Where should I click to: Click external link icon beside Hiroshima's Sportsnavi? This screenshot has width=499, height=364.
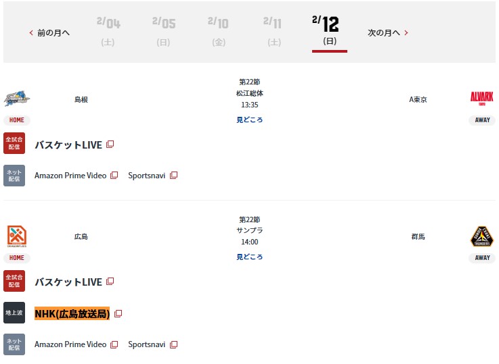(x=173, y=345)
